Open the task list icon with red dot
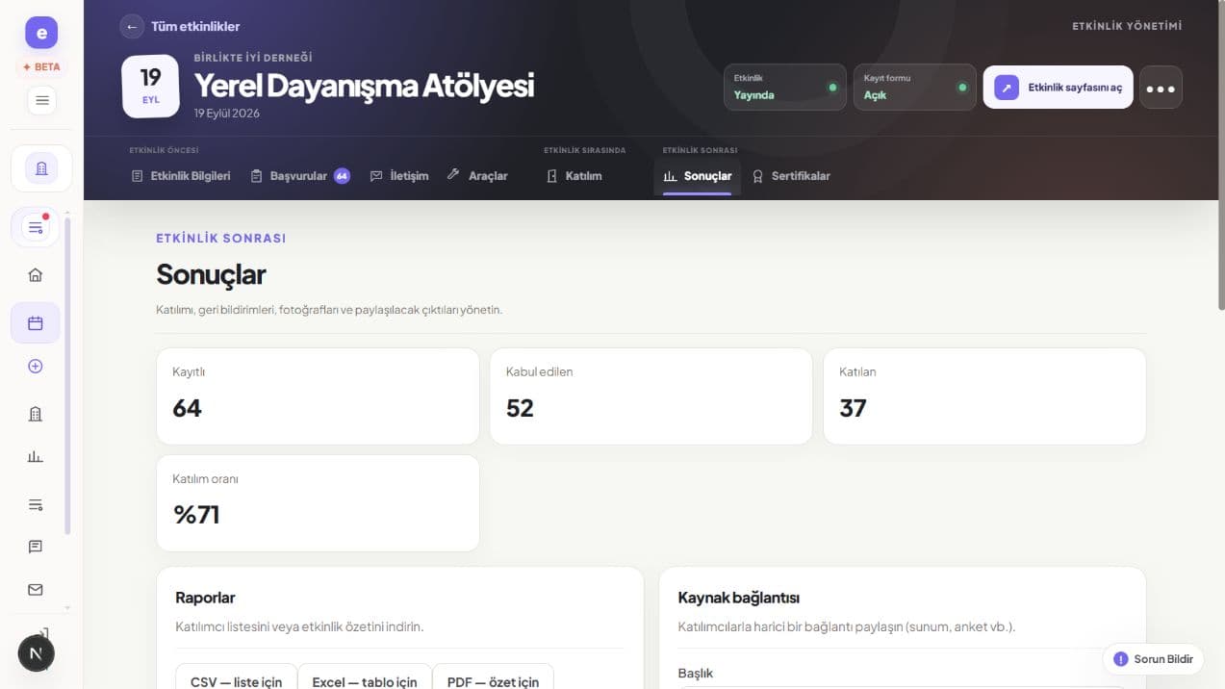This screenshot has width=1225, height=689. tap(36, 228)
